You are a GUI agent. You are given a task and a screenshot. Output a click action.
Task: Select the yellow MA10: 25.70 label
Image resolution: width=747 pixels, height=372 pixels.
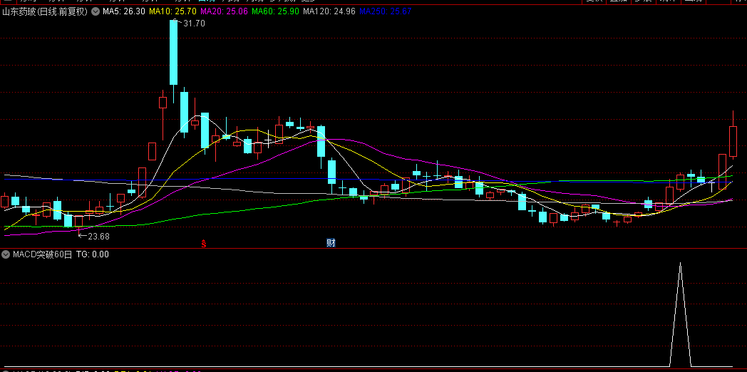[173, 11]
